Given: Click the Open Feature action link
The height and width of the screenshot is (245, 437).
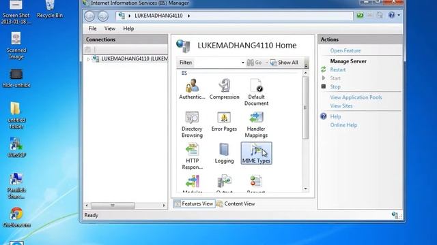Looking at the screenshot, I should click(x=346, y=50).
